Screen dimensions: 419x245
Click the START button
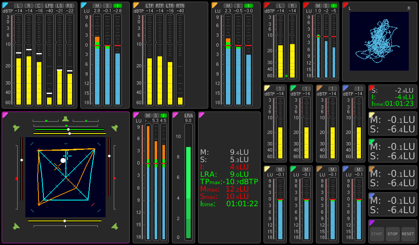click(377, 234)
